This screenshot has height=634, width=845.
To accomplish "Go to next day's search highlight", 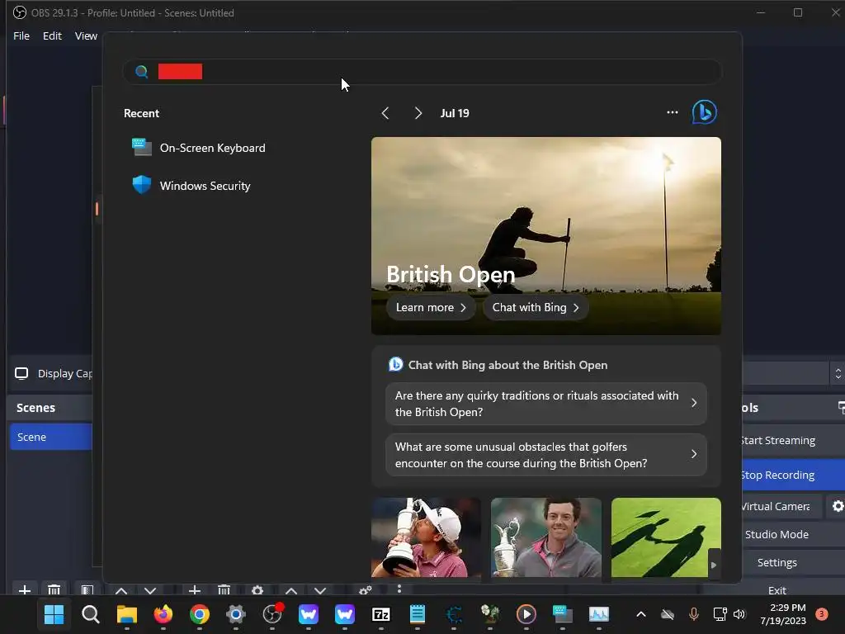I will (418, 113).
